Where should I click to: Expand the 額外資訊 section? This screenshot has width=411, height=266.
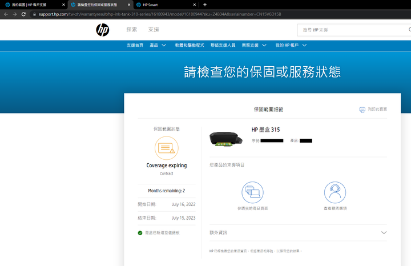[x=299, y=233]
